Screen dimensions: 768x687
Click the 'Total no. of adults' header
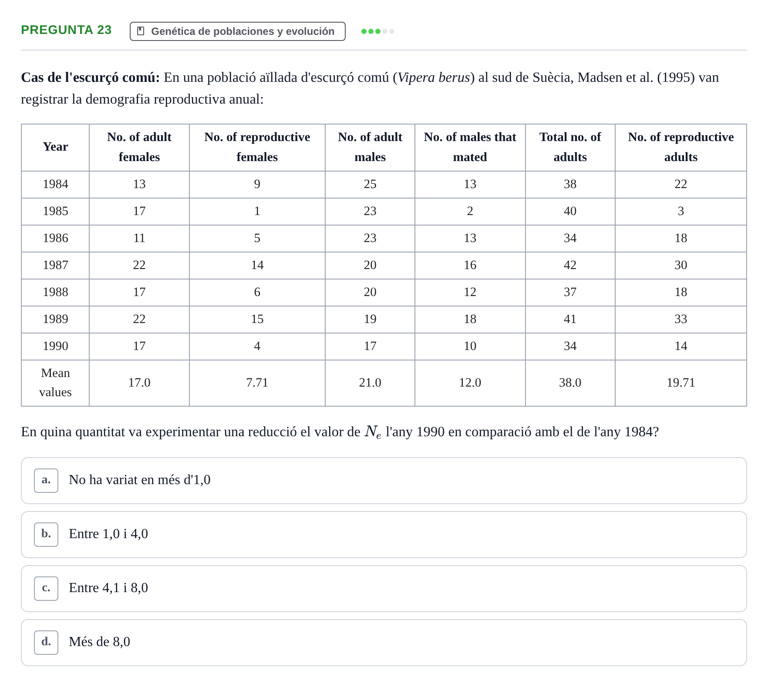[570, 147]
